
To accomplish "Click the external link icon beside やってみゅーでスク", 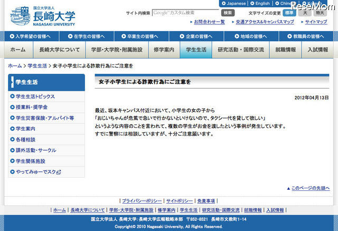I will [59, 172].
